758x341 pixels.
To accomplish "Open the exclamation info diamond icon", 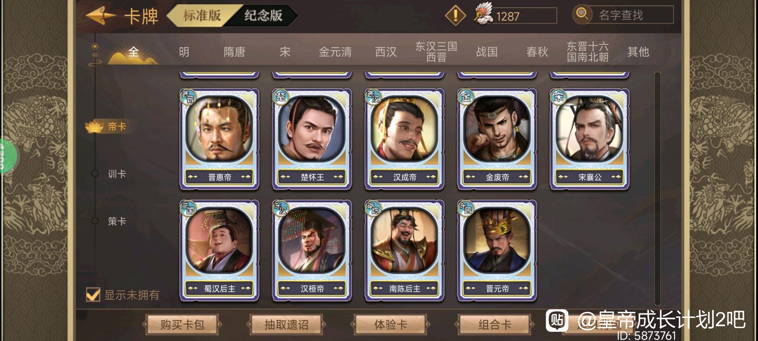I will tap(455, 16).
